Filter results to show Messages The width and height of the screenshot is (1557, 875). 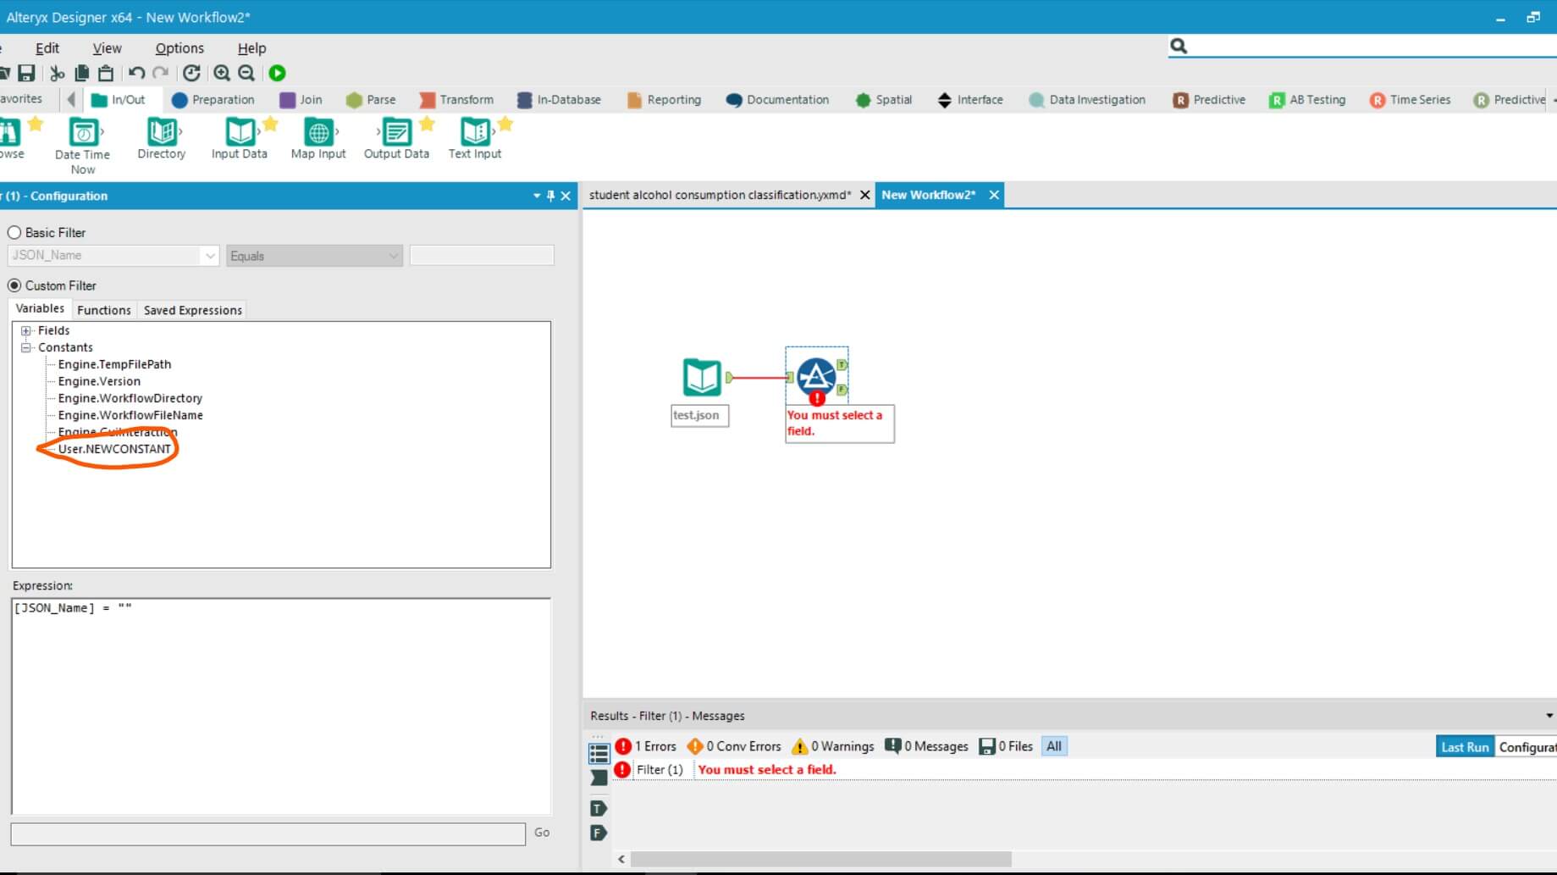[926, 746]
